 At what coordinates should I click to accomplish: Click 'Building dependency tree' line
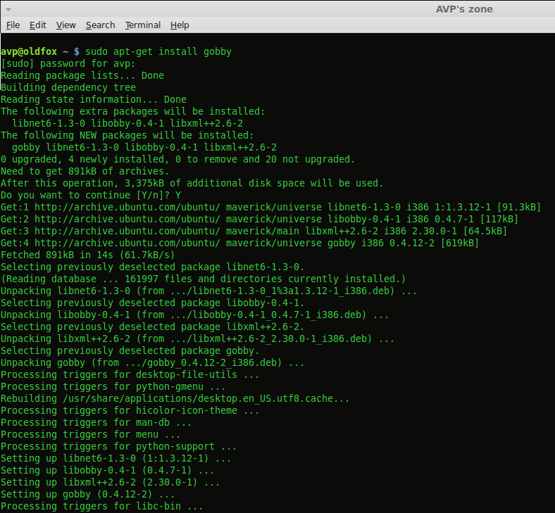(68, 87)
